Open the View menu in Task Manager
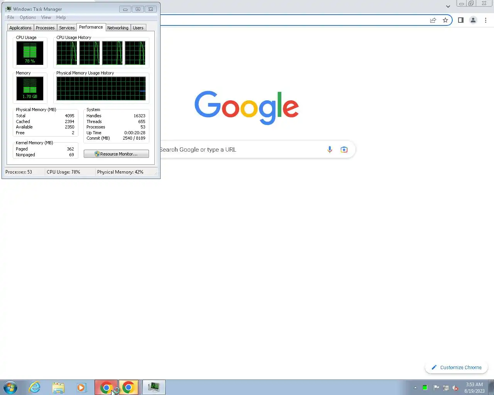The height and width of the screenshot is (395, 494). click(x=46, y=17)
